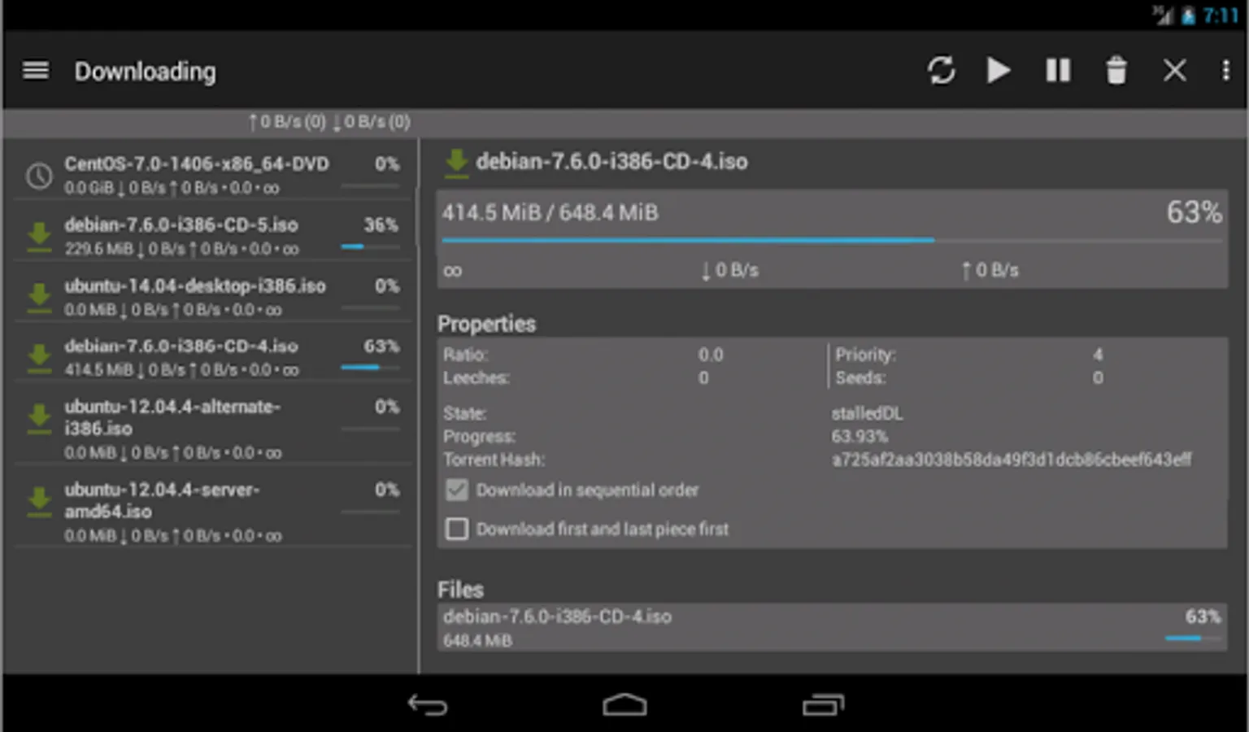
Task: Open the Downloading filter title dropdown
Action: point(146,72)
